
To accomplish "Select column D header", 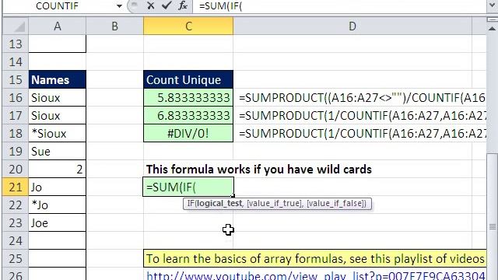I will click(x=352, y=26).
